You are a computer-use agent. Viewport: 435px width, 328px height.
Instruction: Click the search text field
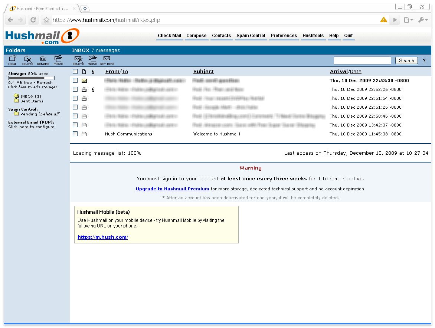point(362,61)
